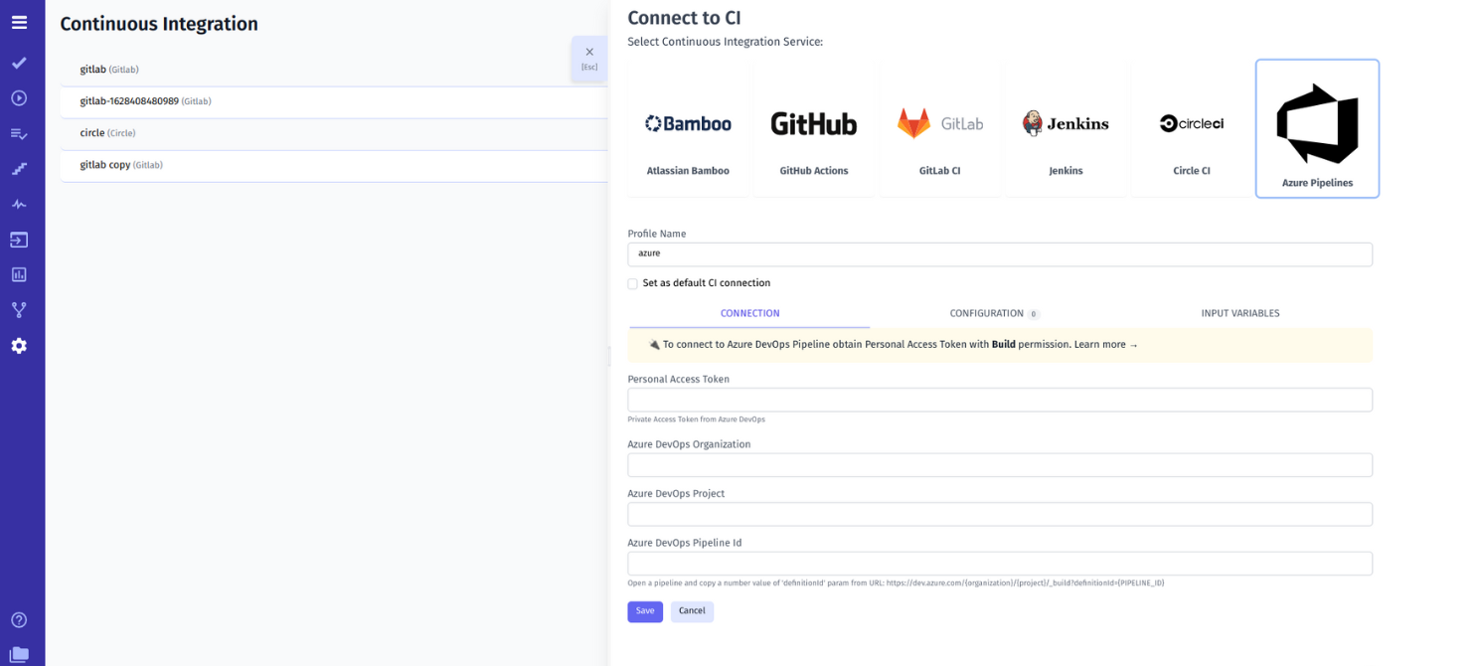Open the reports bar-chart icon in sidebar
The height and width of the screenshot is (666, 1479).
20,274
